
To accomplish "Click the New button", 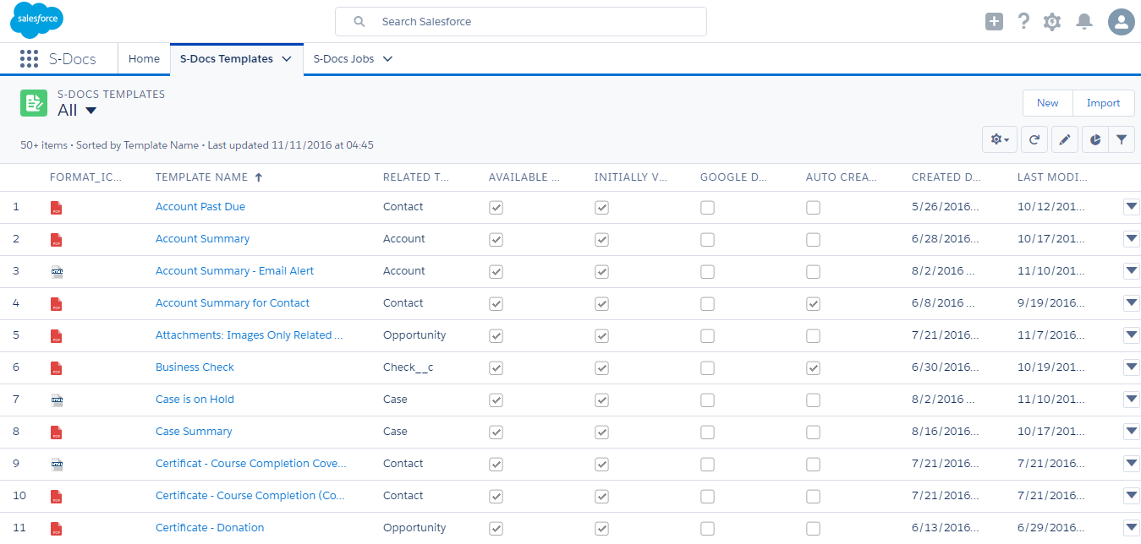I will pos(1048,103).
